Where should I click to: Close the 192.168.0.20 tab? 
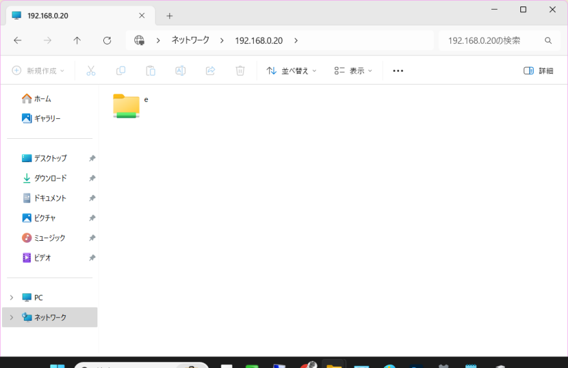tap(142, 15)
